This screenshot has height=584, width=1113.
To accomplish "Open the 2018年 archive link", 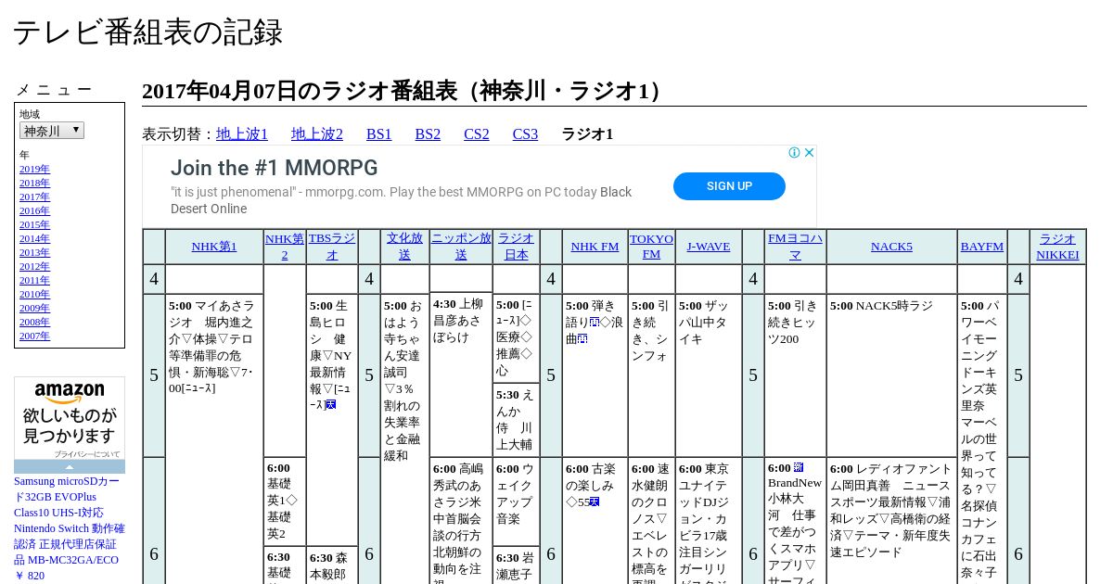I will (x=34, y=183).
